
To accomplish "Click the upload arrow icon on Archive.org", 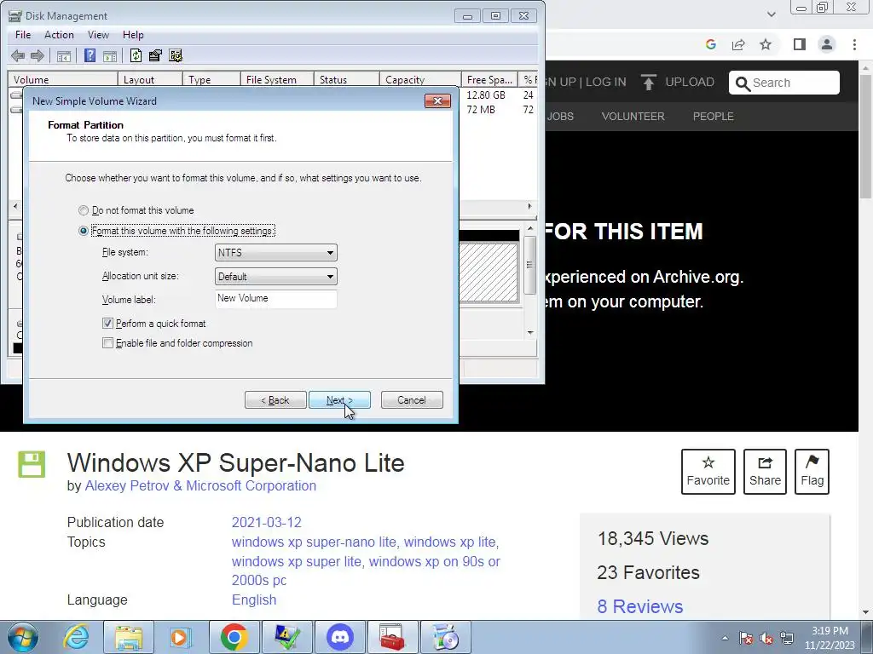I will pos(648,83).
